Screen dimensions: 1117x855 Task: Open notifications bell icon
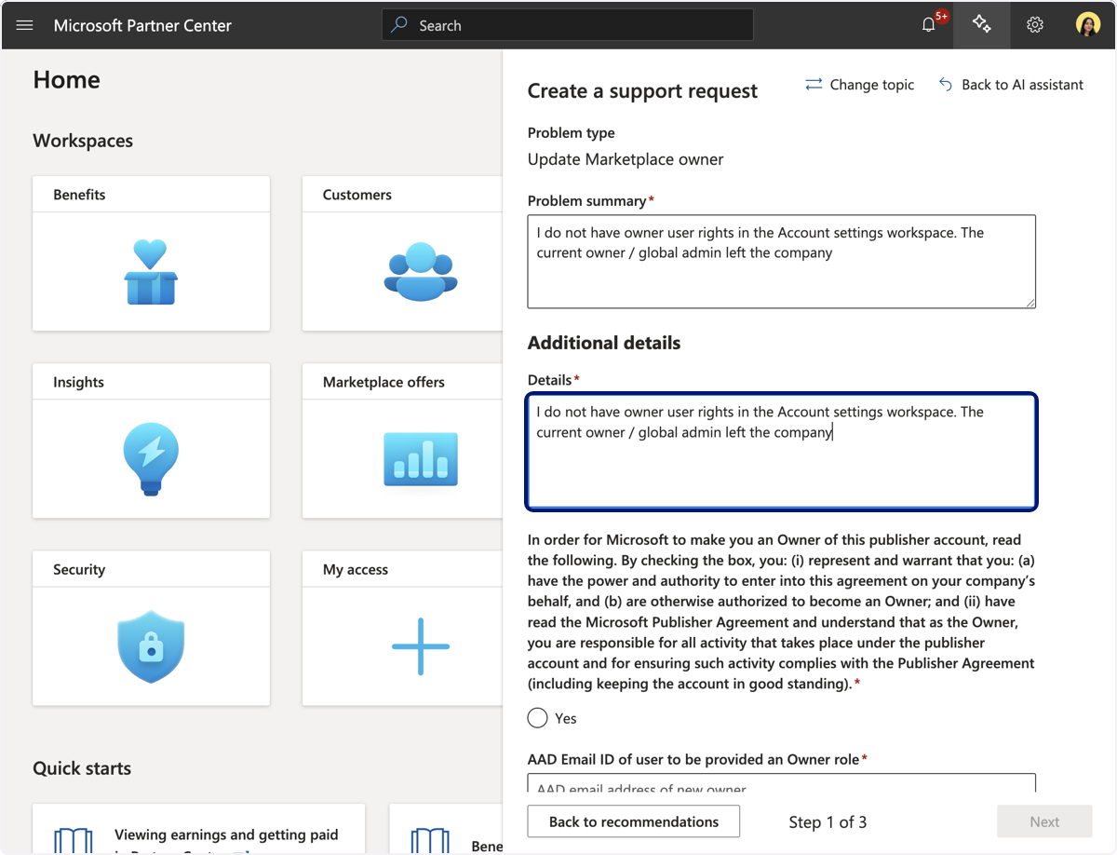coord(929,25)
